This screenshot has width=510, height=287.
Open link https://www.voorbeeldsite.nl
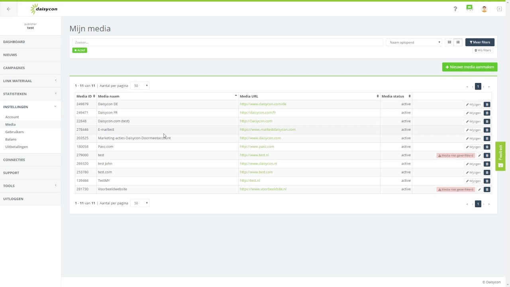pos(263,189)
